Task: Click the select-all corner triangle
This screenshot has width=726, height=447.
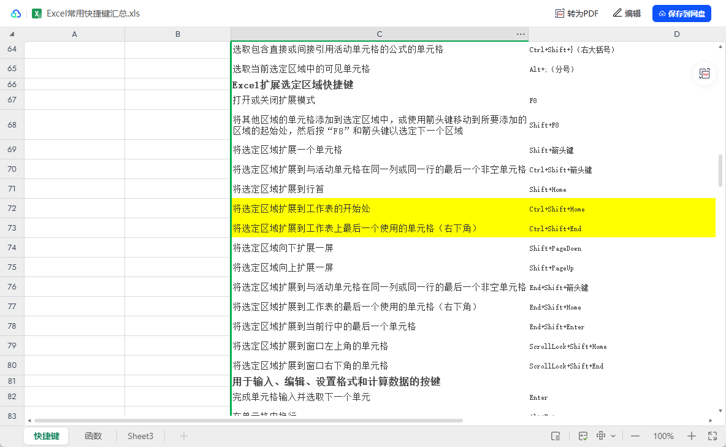Action: coord(12,34)
